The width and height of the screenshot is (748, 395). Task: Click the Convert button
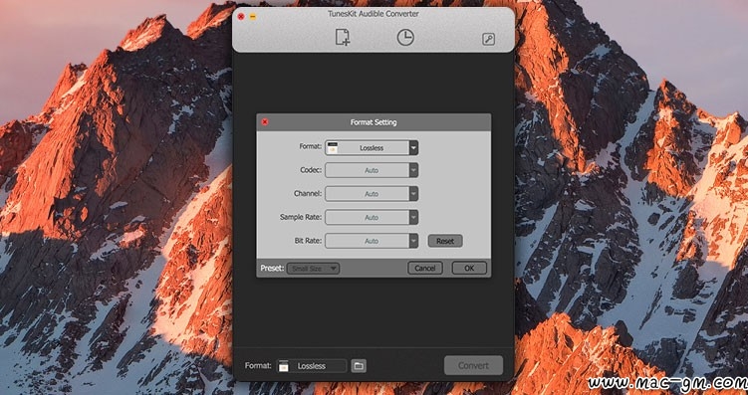(473, 365)
